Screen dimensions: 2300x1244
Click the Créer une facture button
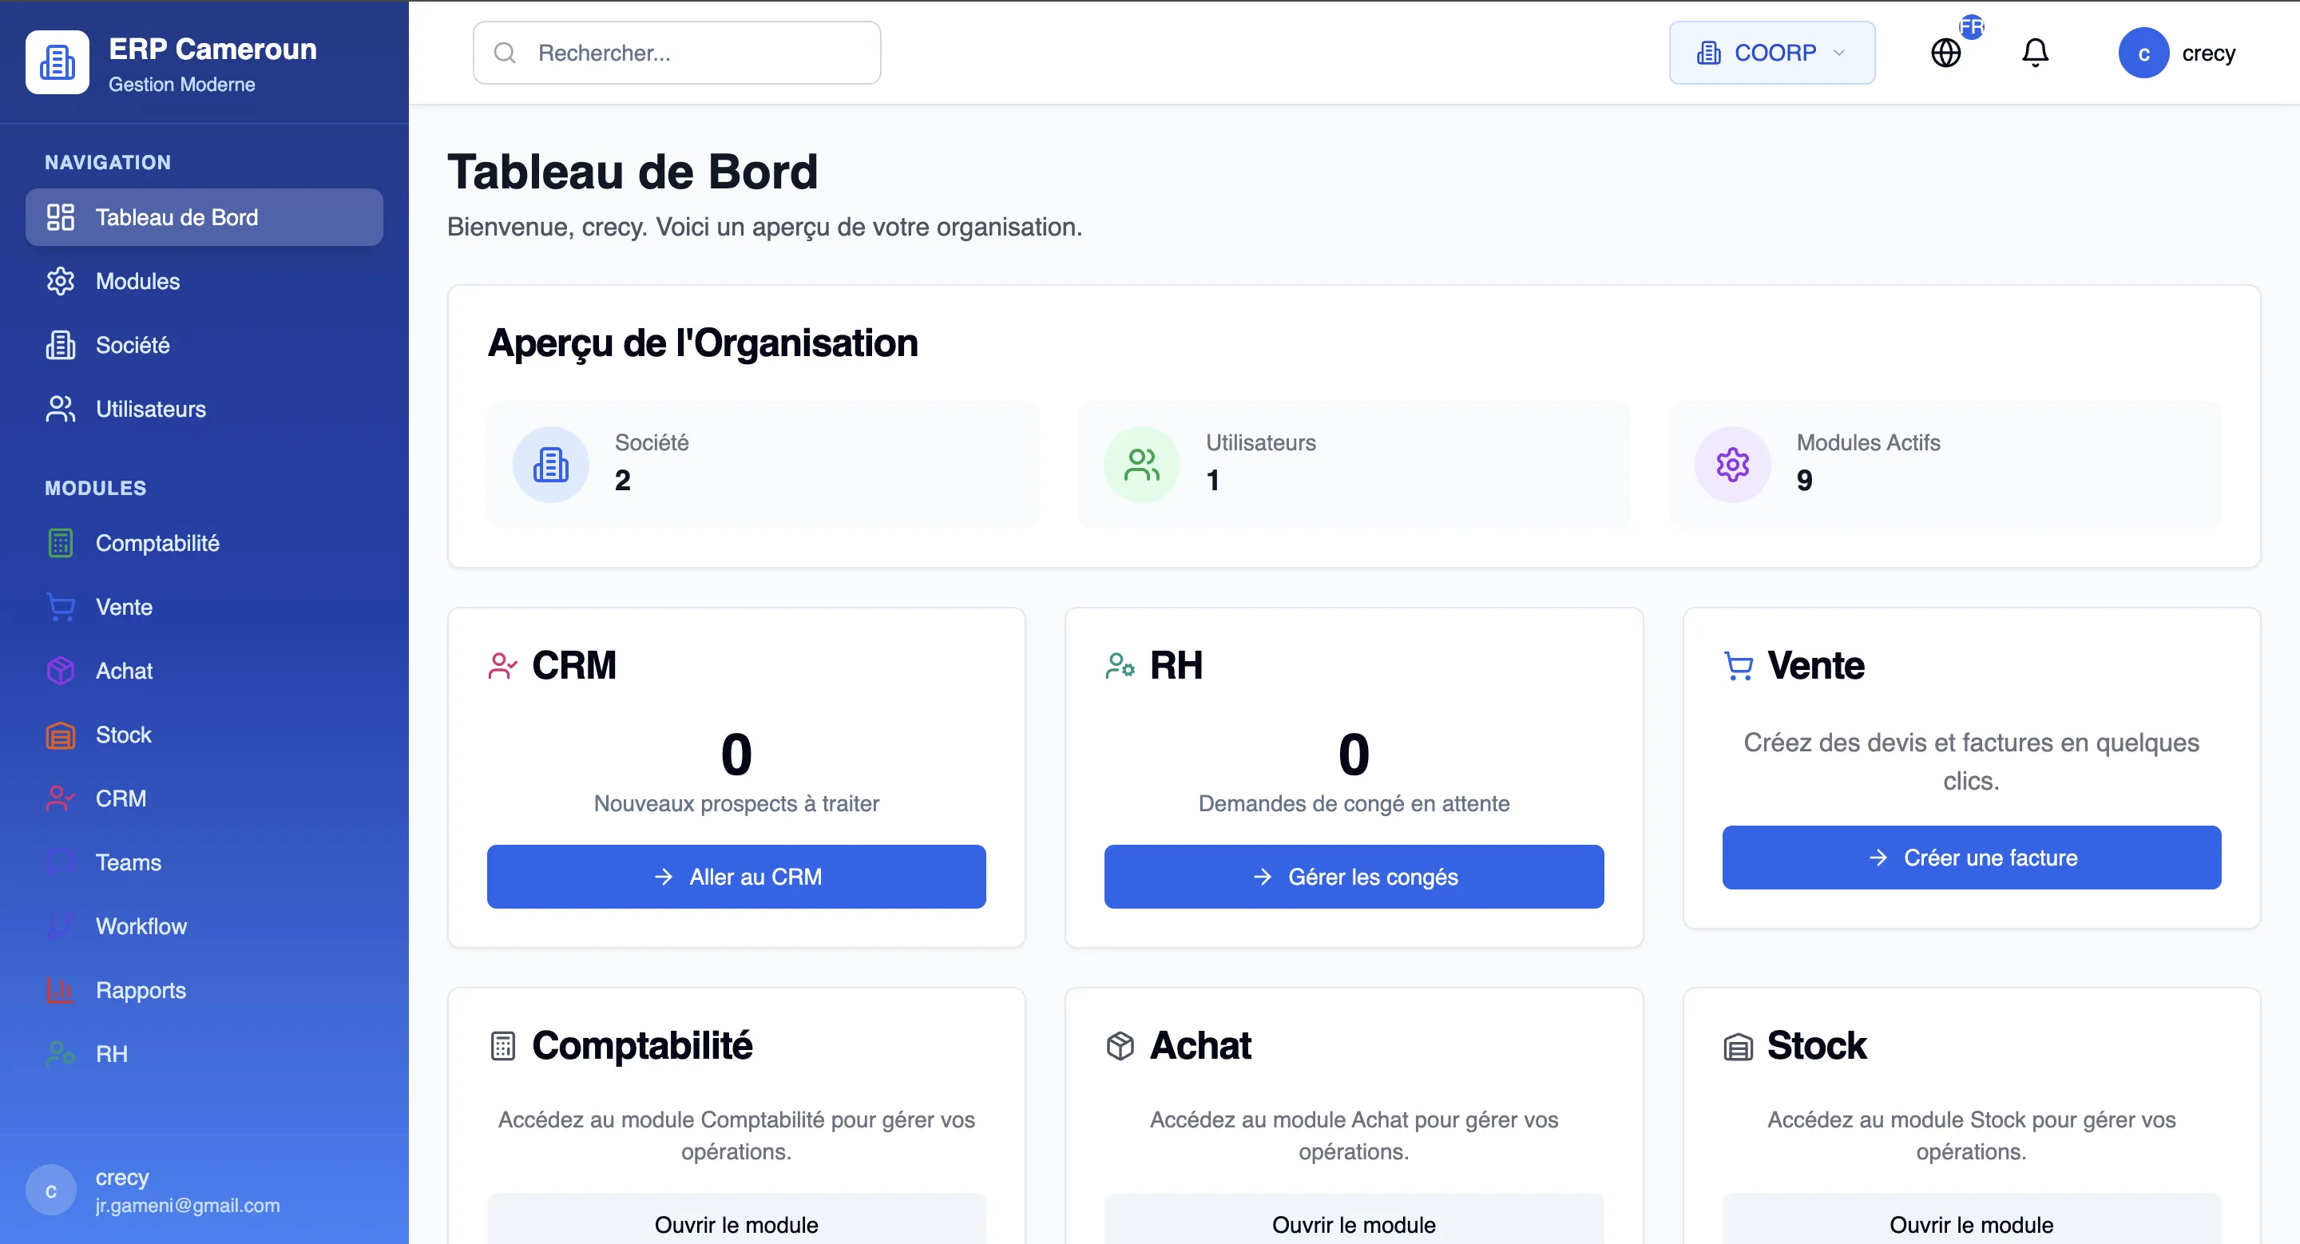(x=1970, y=858)
